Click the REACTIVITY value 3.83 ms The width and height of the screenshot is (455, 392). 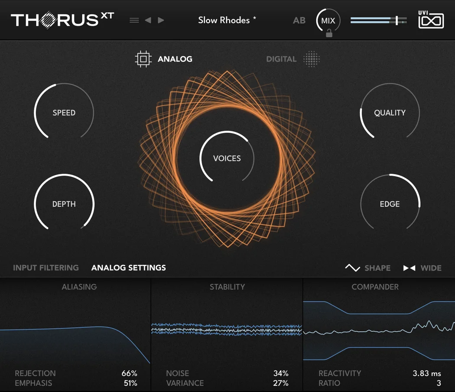[426, 373]
